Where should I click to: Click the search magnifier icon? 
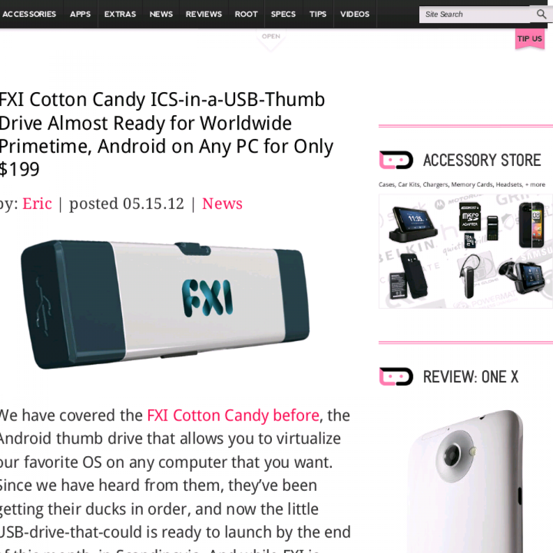(x=541, y=14)
